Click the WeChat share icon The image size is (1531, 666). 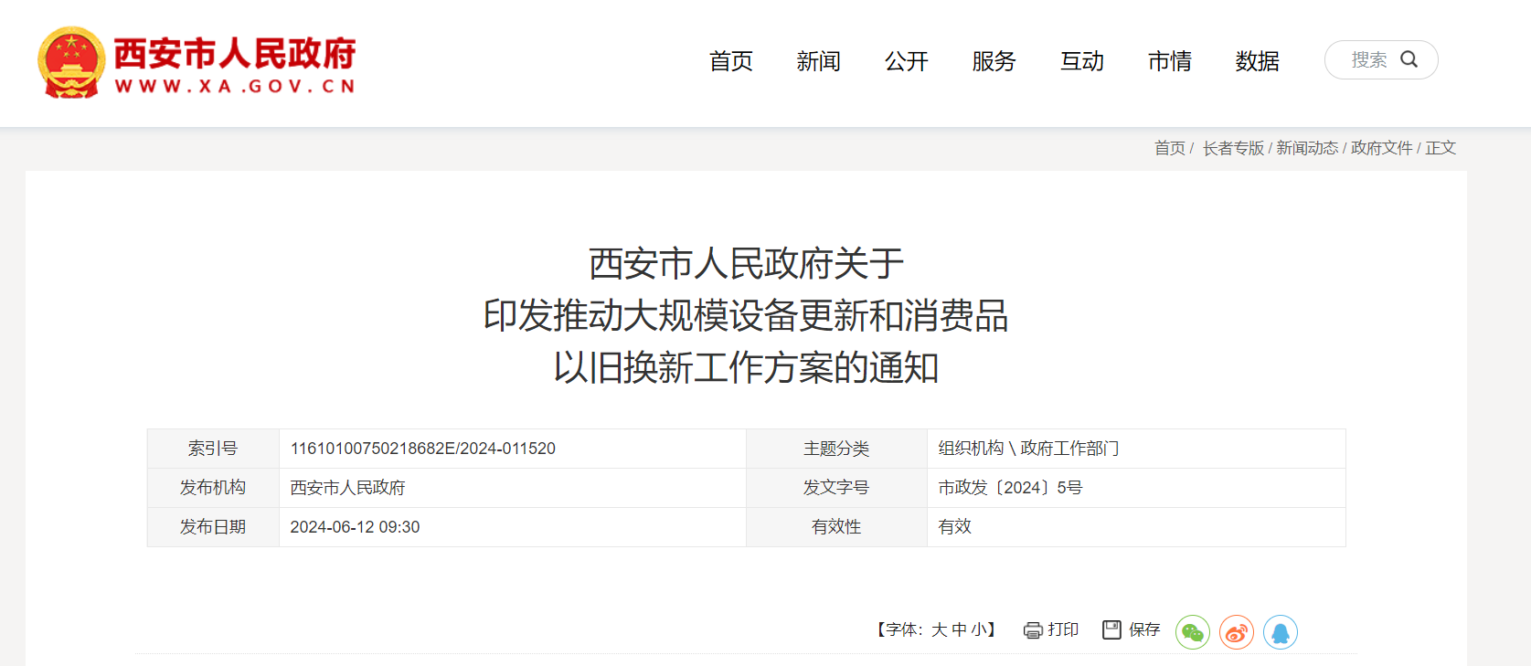1192,632
